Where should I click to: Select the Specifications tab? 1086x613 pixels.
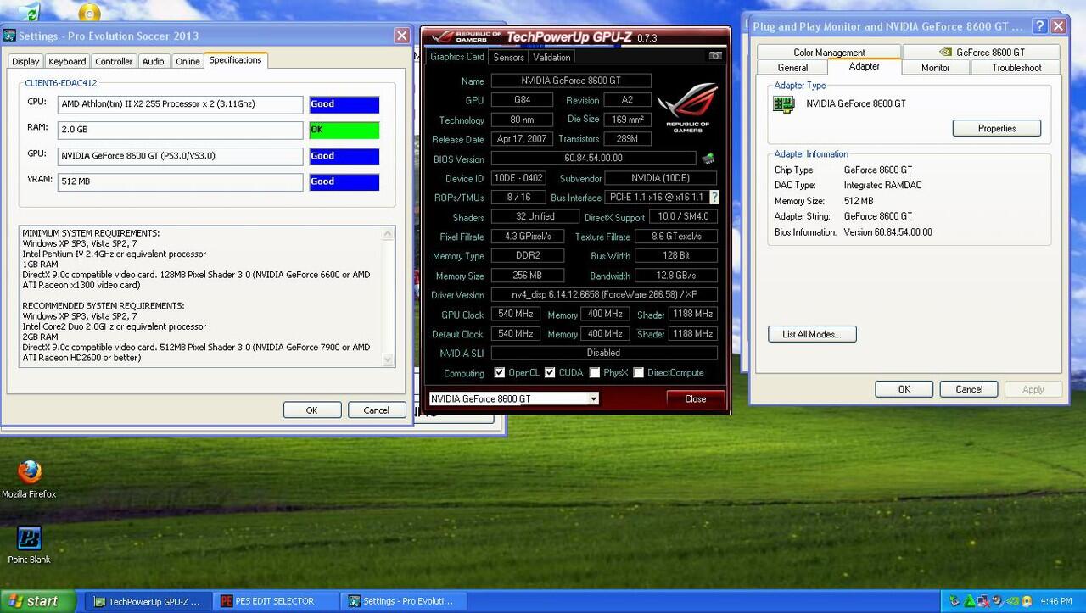pos(236,60)
